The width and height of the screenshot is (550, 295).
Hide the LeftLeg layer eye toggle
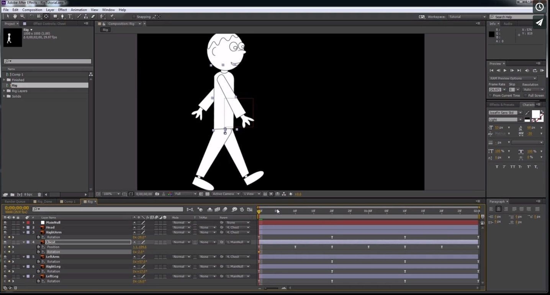[x=5, y=276]
